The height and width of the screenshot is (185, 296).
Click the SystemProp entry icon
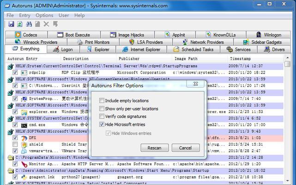(24, 99)
